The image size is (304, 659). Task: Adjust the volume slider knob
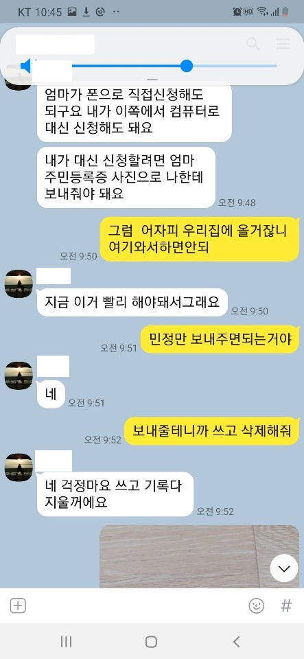tap(187, 66)
